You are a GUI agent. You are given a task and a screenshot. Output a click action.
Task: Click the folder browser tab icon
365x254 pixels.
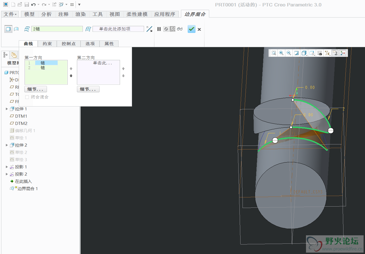coord(14,55)
